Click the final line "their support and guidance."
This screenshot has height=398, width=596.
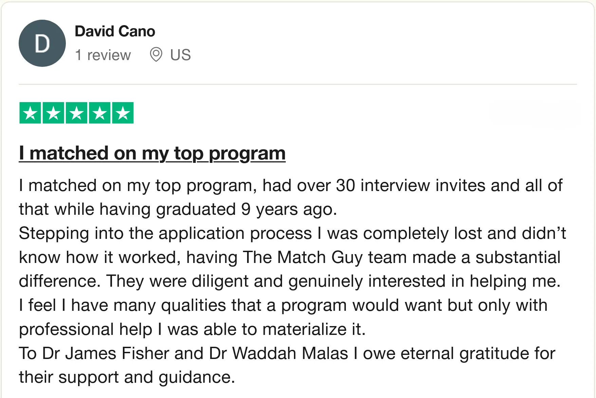[127, 377]
